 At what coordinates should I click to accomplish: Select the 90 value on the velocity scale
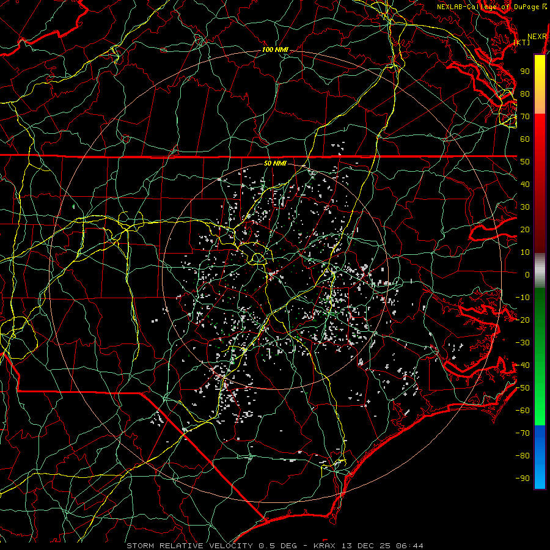click(525, 71)
